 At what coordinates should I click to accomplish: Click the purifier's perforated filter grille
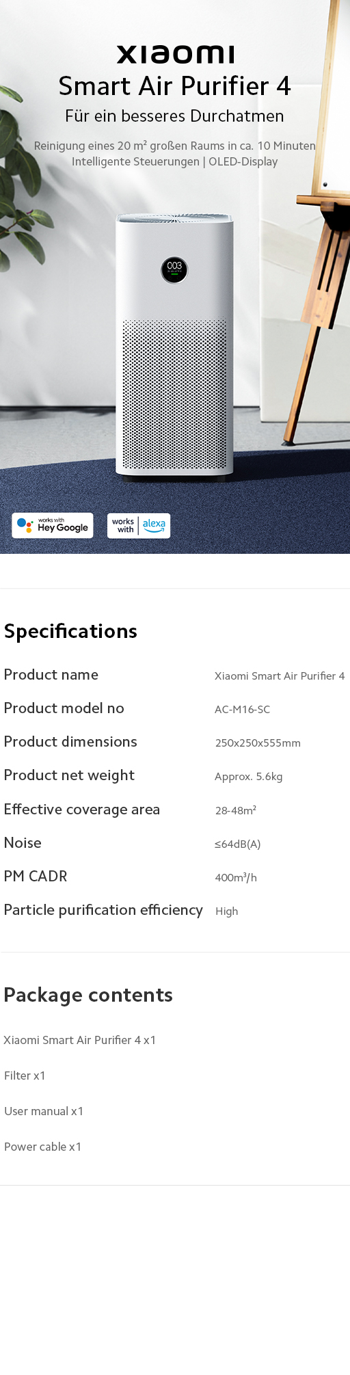coord(174,394)
